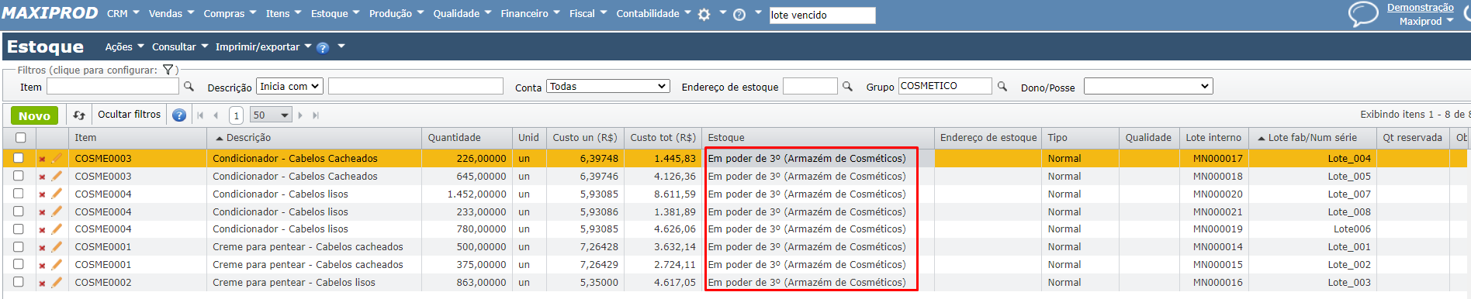
Task: Check the box for row Lote_007
Action: point(19,193)
